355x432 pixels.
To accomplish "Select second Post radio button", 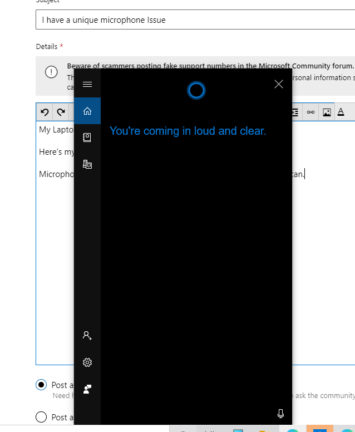I will click(x=41, y=417).
